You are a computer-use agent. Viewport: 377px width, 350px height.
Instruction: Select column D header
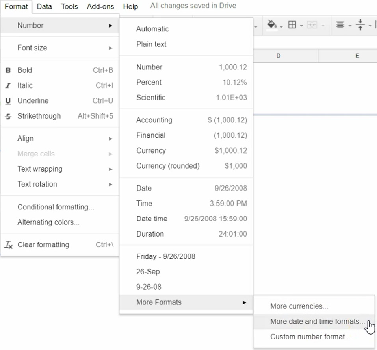pos(278,56)
